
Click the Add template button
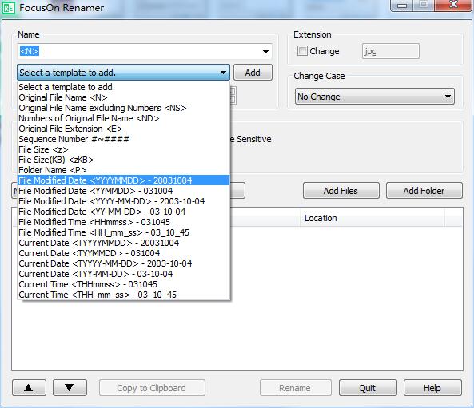point(253,73)
